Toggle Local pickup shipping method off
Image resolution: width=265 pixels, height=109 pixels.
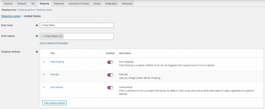[x=110, y=87]
